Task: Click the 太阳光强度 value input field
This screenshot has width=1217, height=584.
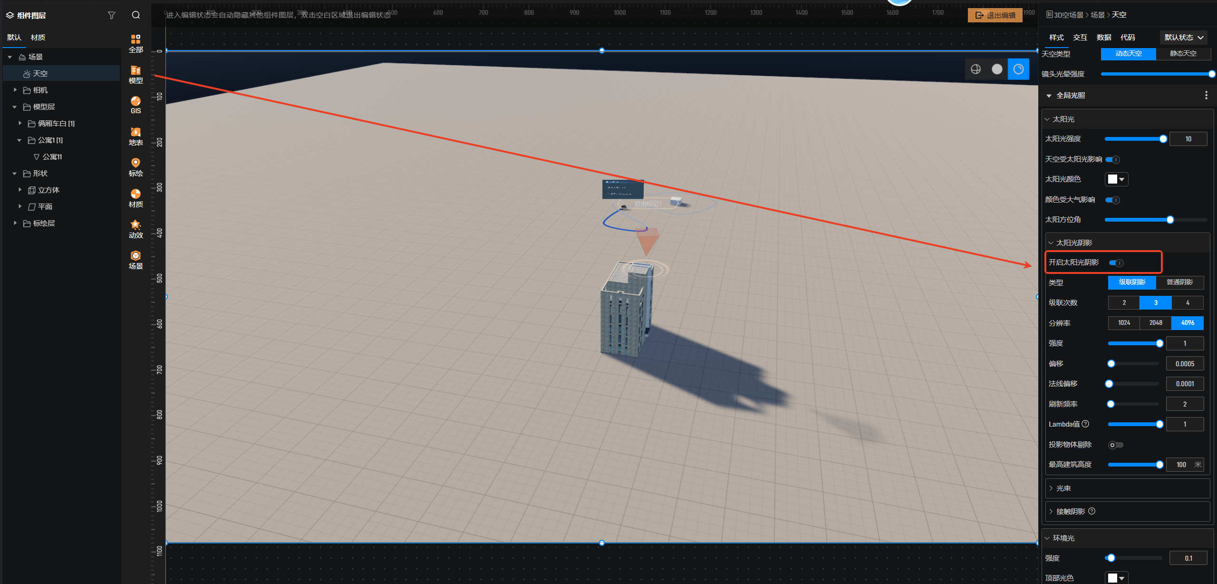Action: [x=1188, y=139]
